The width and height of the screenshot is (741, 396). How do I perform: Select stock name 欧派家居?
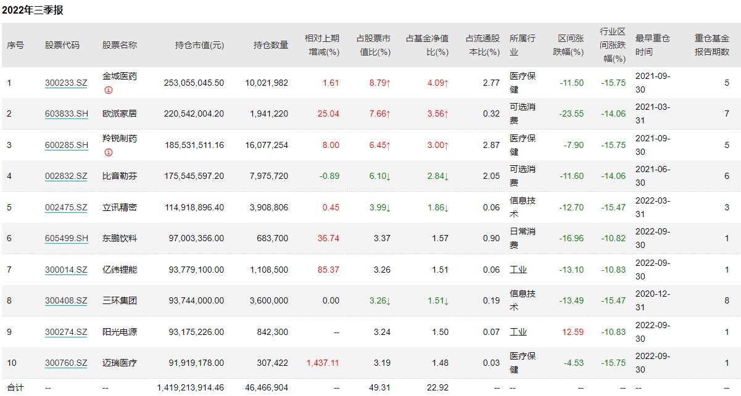(120, 113)
